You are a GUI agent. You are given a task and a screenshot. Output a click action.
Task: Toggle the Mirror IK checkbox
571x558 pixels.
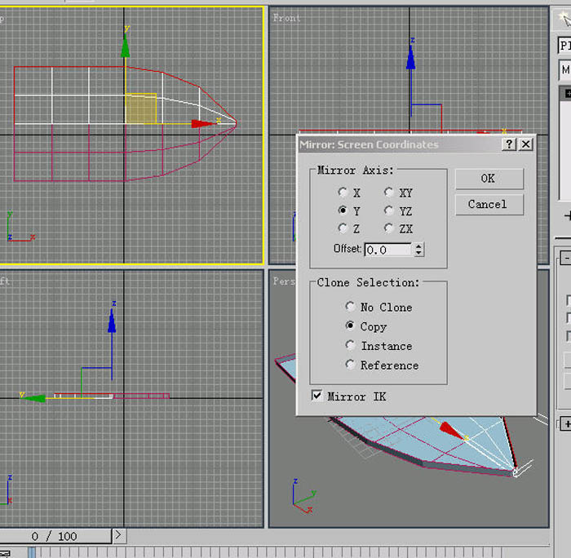pos(317,395)
